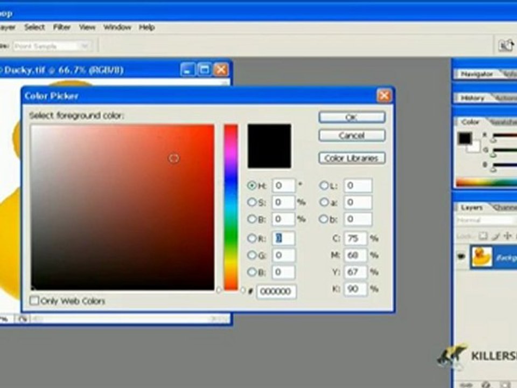Close the Ducky.tif document window
The height and width of the screenshot is (388, 517).
pyautogui.click(x=221, y=70)
